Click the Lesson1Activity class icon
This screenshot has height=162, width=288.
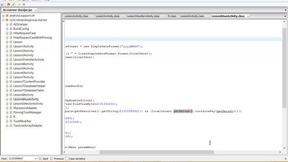tap(11, 46)
